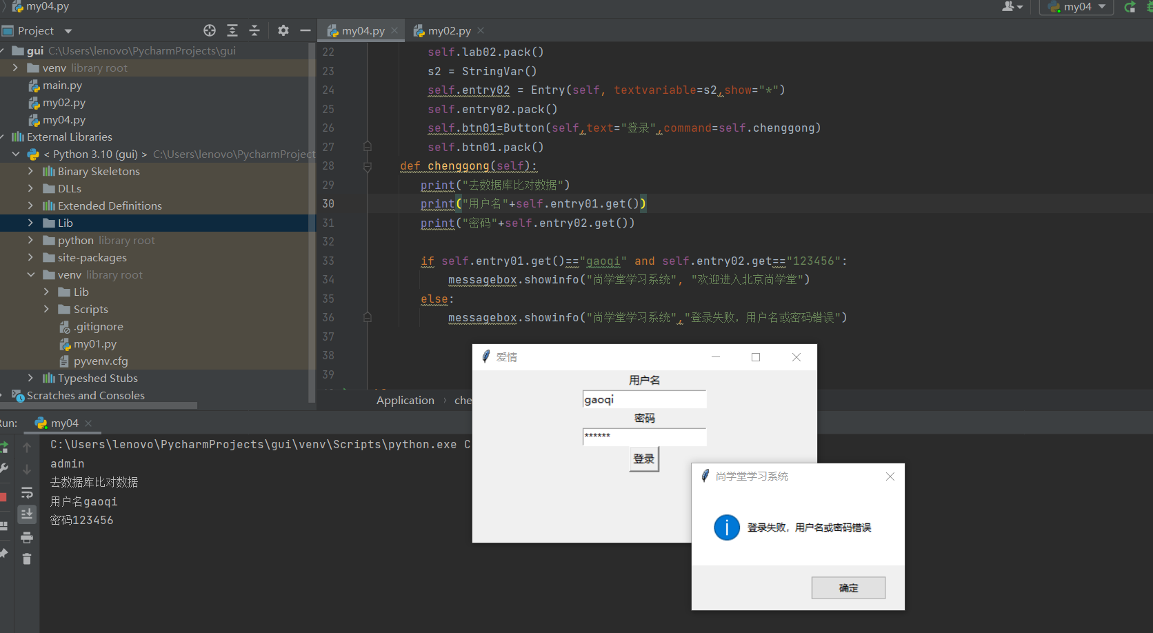Pin the Run tab with the pin icon
This screenshot has height=633, width=1153.
pos(3,553)
